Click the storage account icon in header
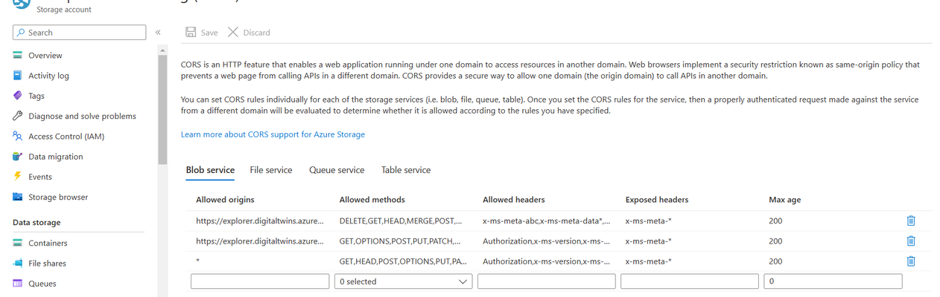This screenshot has width=940, height=297. pyautogui.click(x=20, y=4)
